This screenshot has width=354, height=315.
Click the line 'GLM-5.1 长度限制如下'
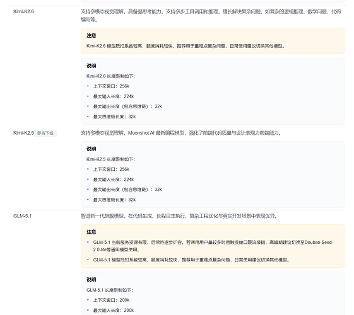110,290
